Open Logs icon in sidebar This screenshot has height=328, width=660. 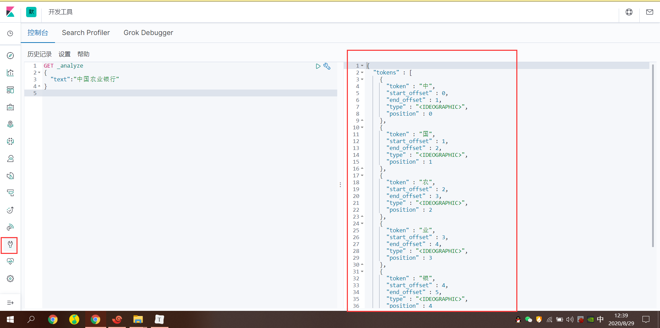[x=10, y=176]
